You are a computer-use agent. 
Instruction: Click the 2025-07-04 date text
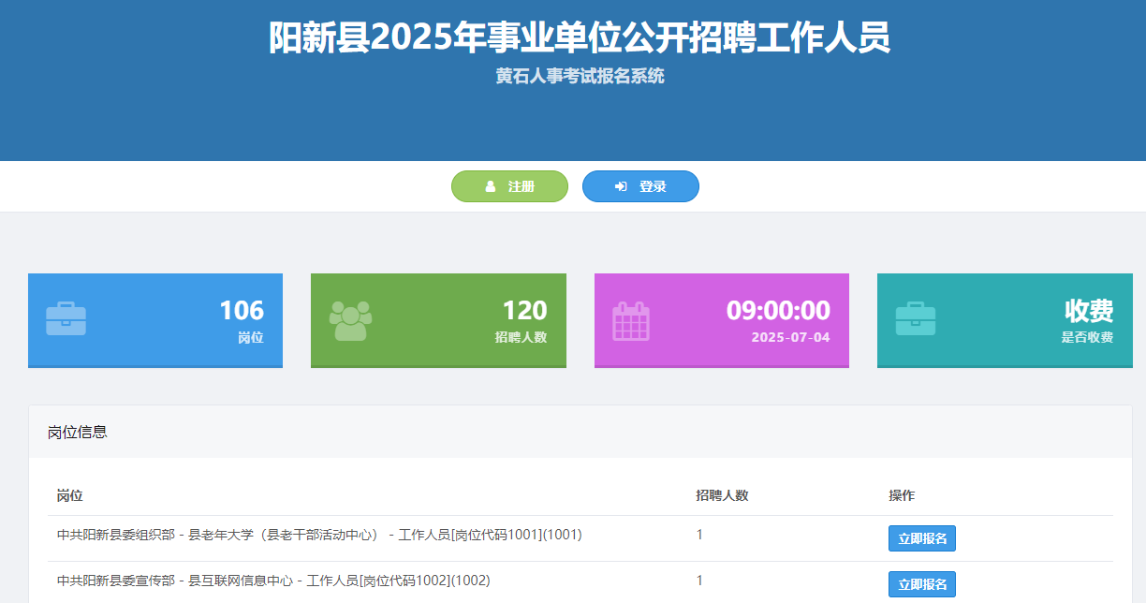(x=790, y=337)
